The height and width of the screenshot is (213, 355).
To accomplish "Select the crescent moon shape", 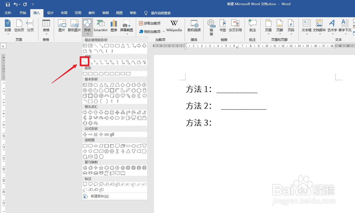I will click(139, 96).
